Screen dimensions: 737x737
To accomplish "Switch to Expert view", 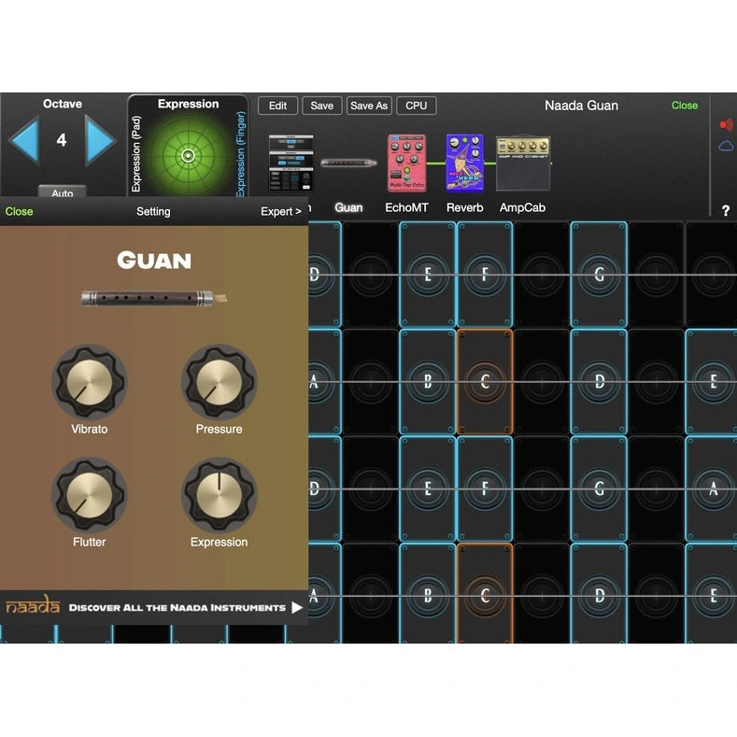I will tap(280, 211).
